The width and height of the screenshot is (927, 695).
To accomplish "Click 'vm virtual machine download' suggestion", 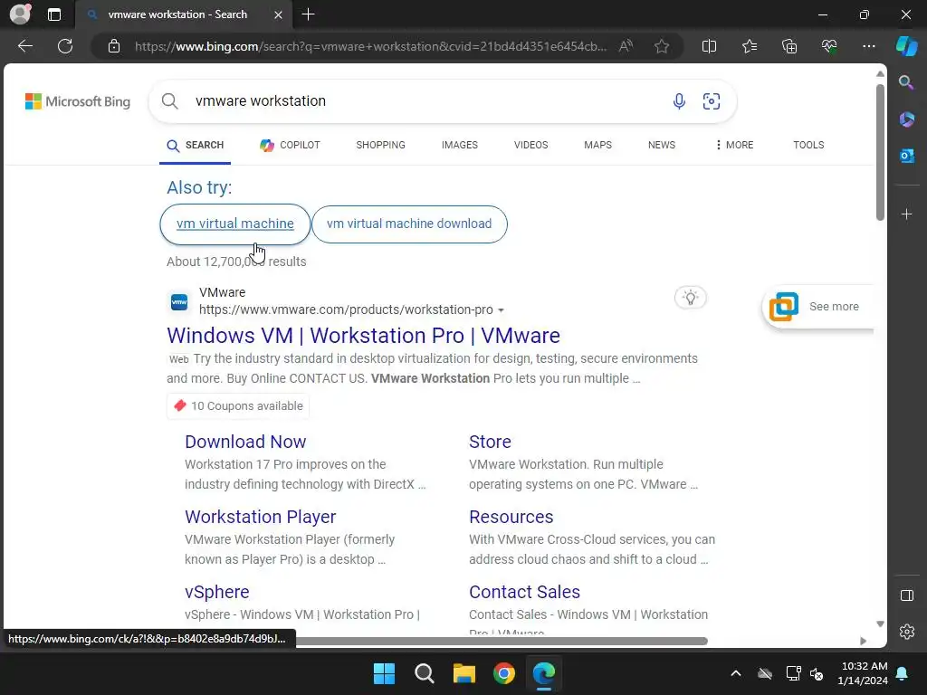I will 409,224.
